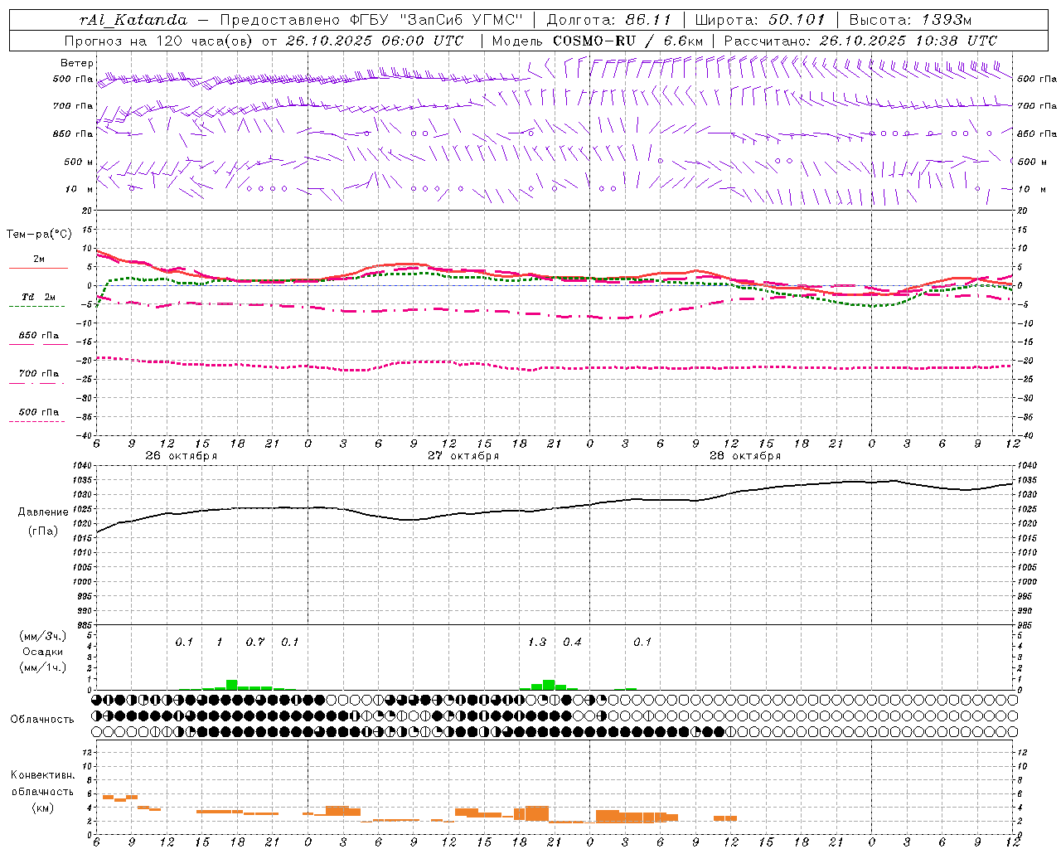The image size is (1061, 849).
Task: Click the pink dotted line swatch under legend '500 гПа'
Action: 37,421
